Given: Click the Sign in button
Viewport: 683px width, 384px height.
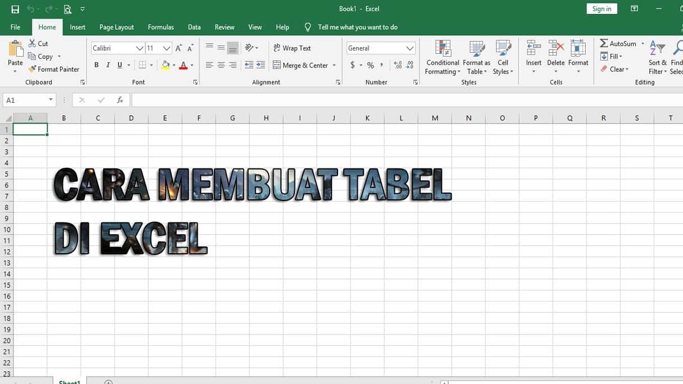Looking at the screenshot, I should click(x=601, y=8).
